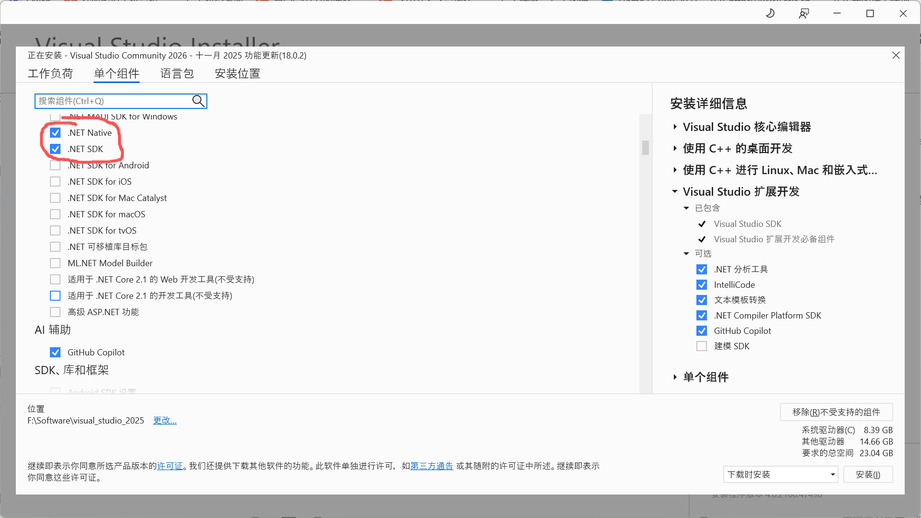Viewport: 921px width, 518px height.
Task: Click the install path F:\Software\visual_studio_2025
Action: tap(86, 421)
